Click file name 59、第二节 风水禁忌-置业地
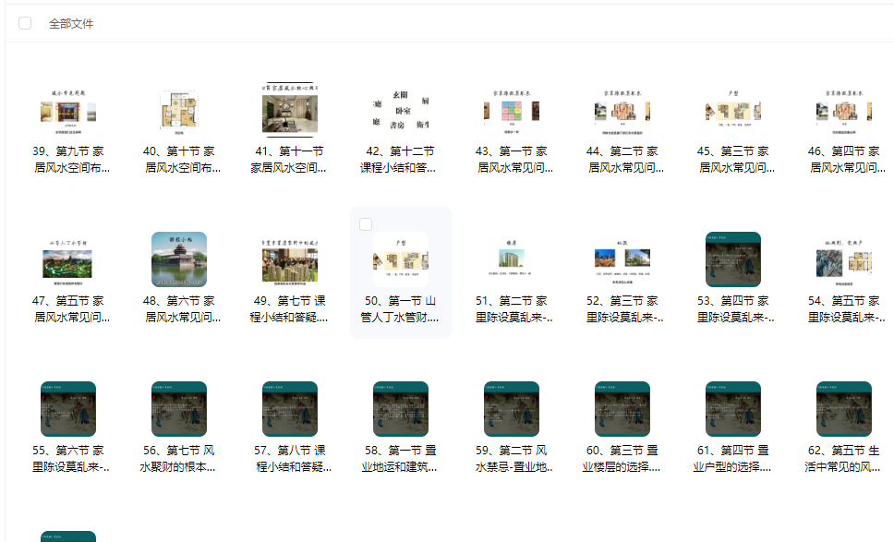 click(x=511, y=456)
